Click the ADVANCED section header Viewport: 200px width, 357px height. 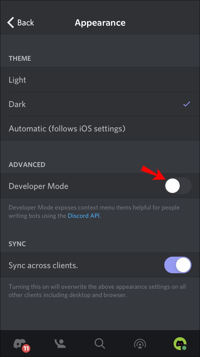point(27,165)
